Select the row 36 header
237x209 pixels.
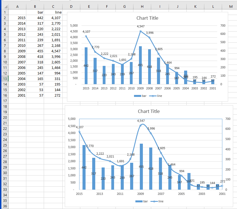click(x=5, y=206)
